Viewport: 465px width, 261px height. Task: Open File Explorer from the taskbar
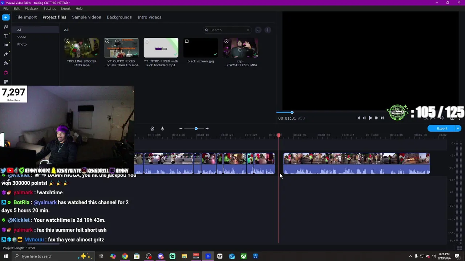pos(184,256)
